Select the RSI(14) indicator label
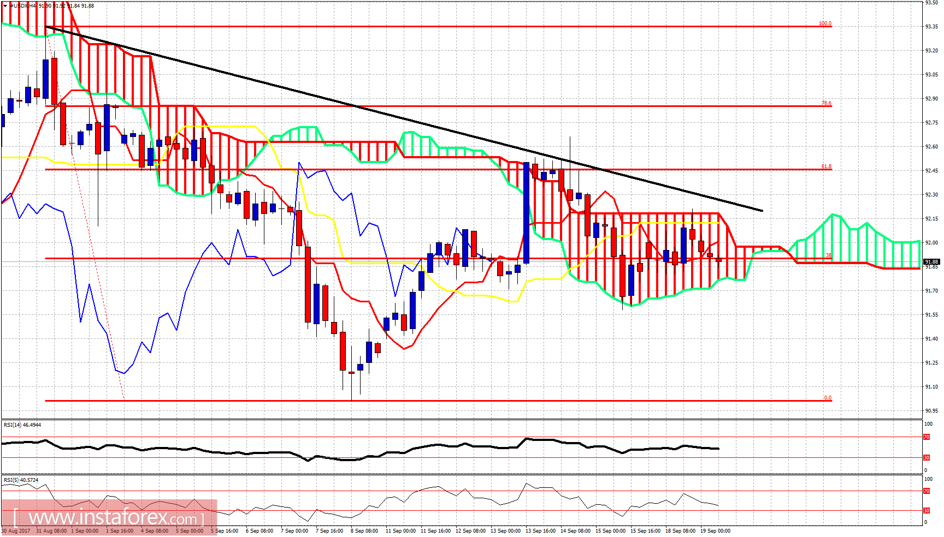Screen dimensions: 944x537 (x=21, y=425)
